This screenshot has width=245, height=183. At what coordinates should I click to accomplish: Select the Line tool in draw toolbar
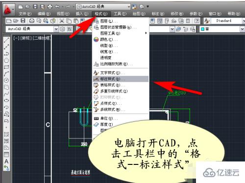coord(6,40)
